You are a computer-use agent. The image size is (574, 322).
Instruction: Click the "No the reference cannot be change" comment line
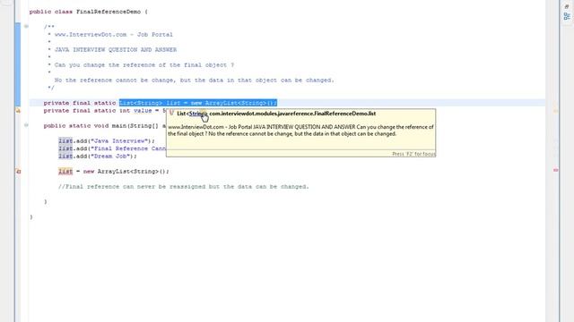coord(194,80)
